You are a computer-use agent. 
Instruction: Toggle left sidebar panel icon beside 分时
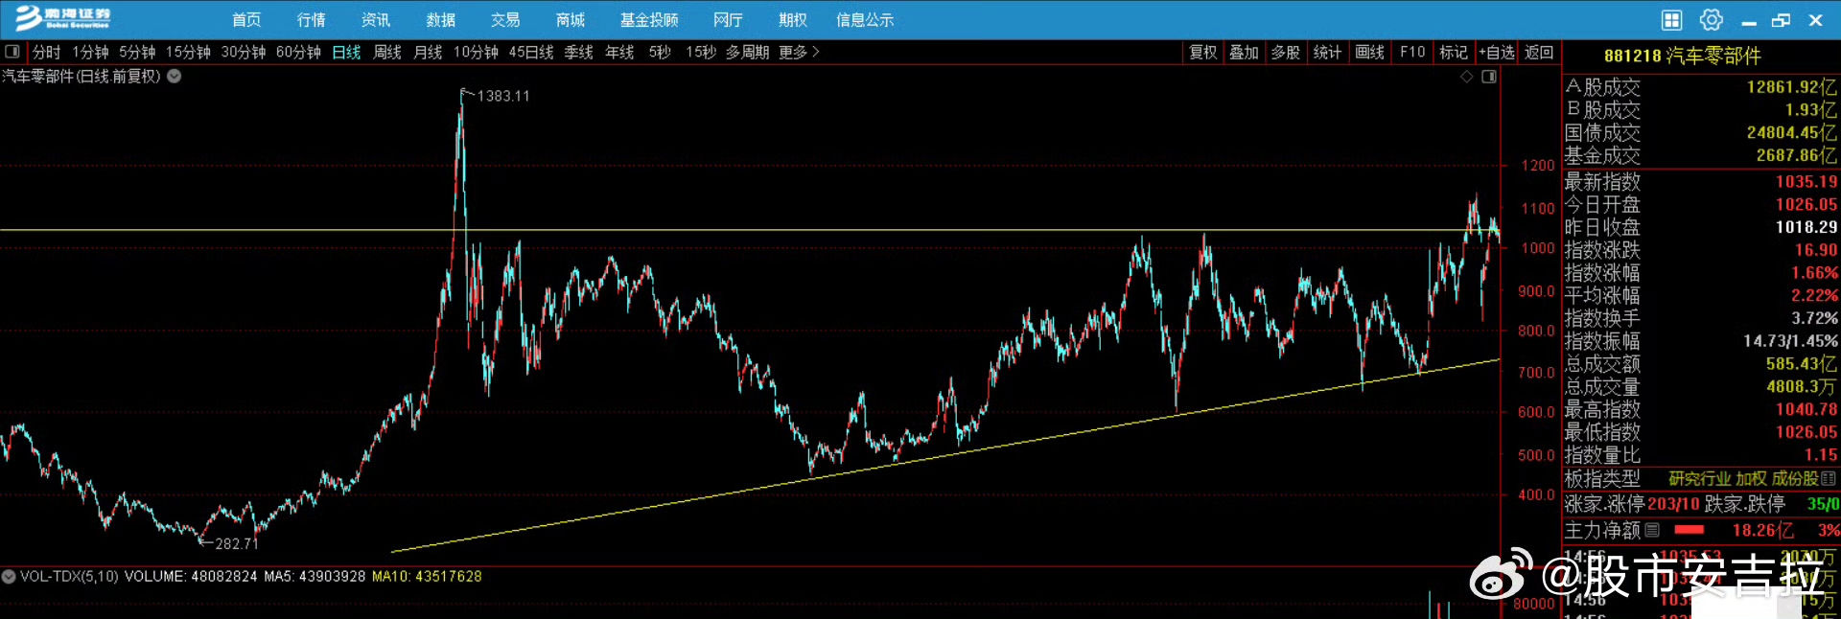(x=12, y=52)
